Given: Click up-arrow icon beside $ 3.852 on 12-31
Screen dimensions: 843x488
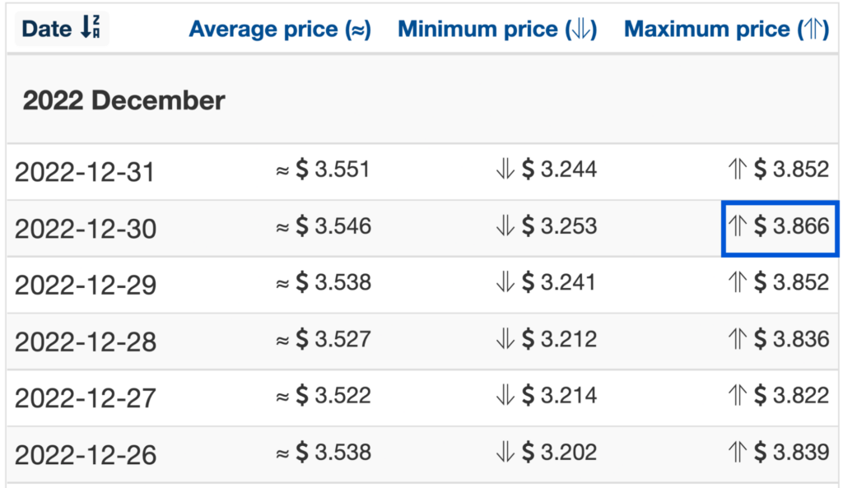Looking at the screenshot, I should (738, 169).
